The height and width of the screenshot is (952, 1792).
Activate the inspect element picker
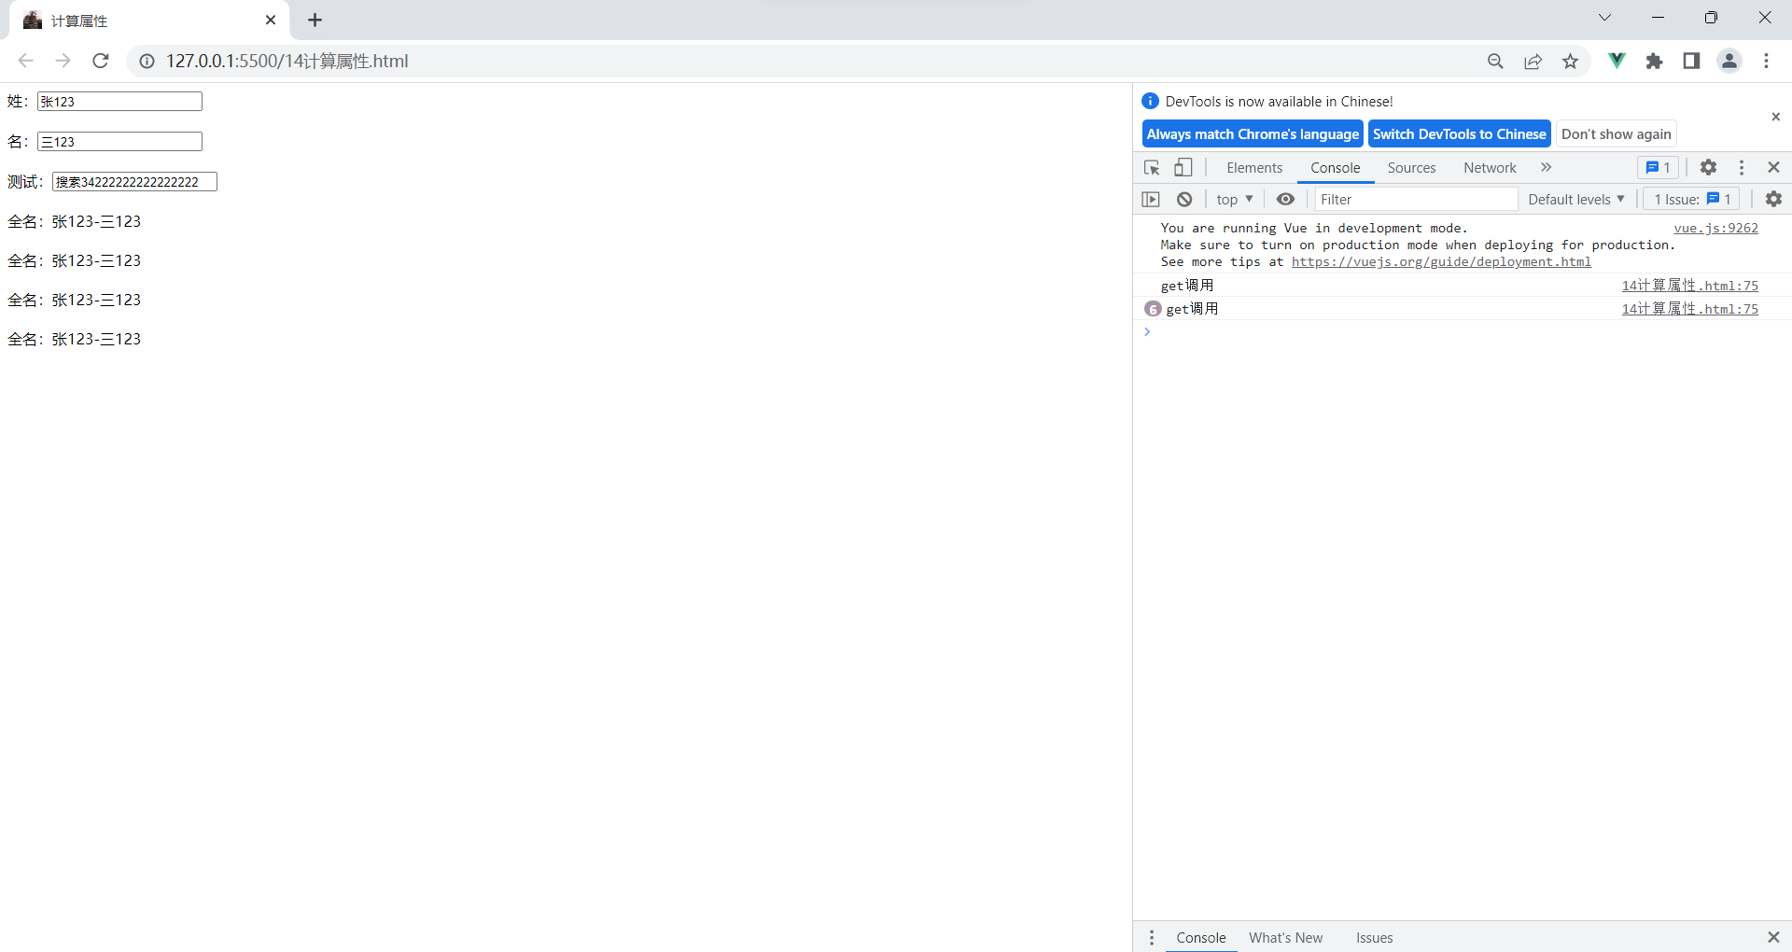(x=1152, y=168)
